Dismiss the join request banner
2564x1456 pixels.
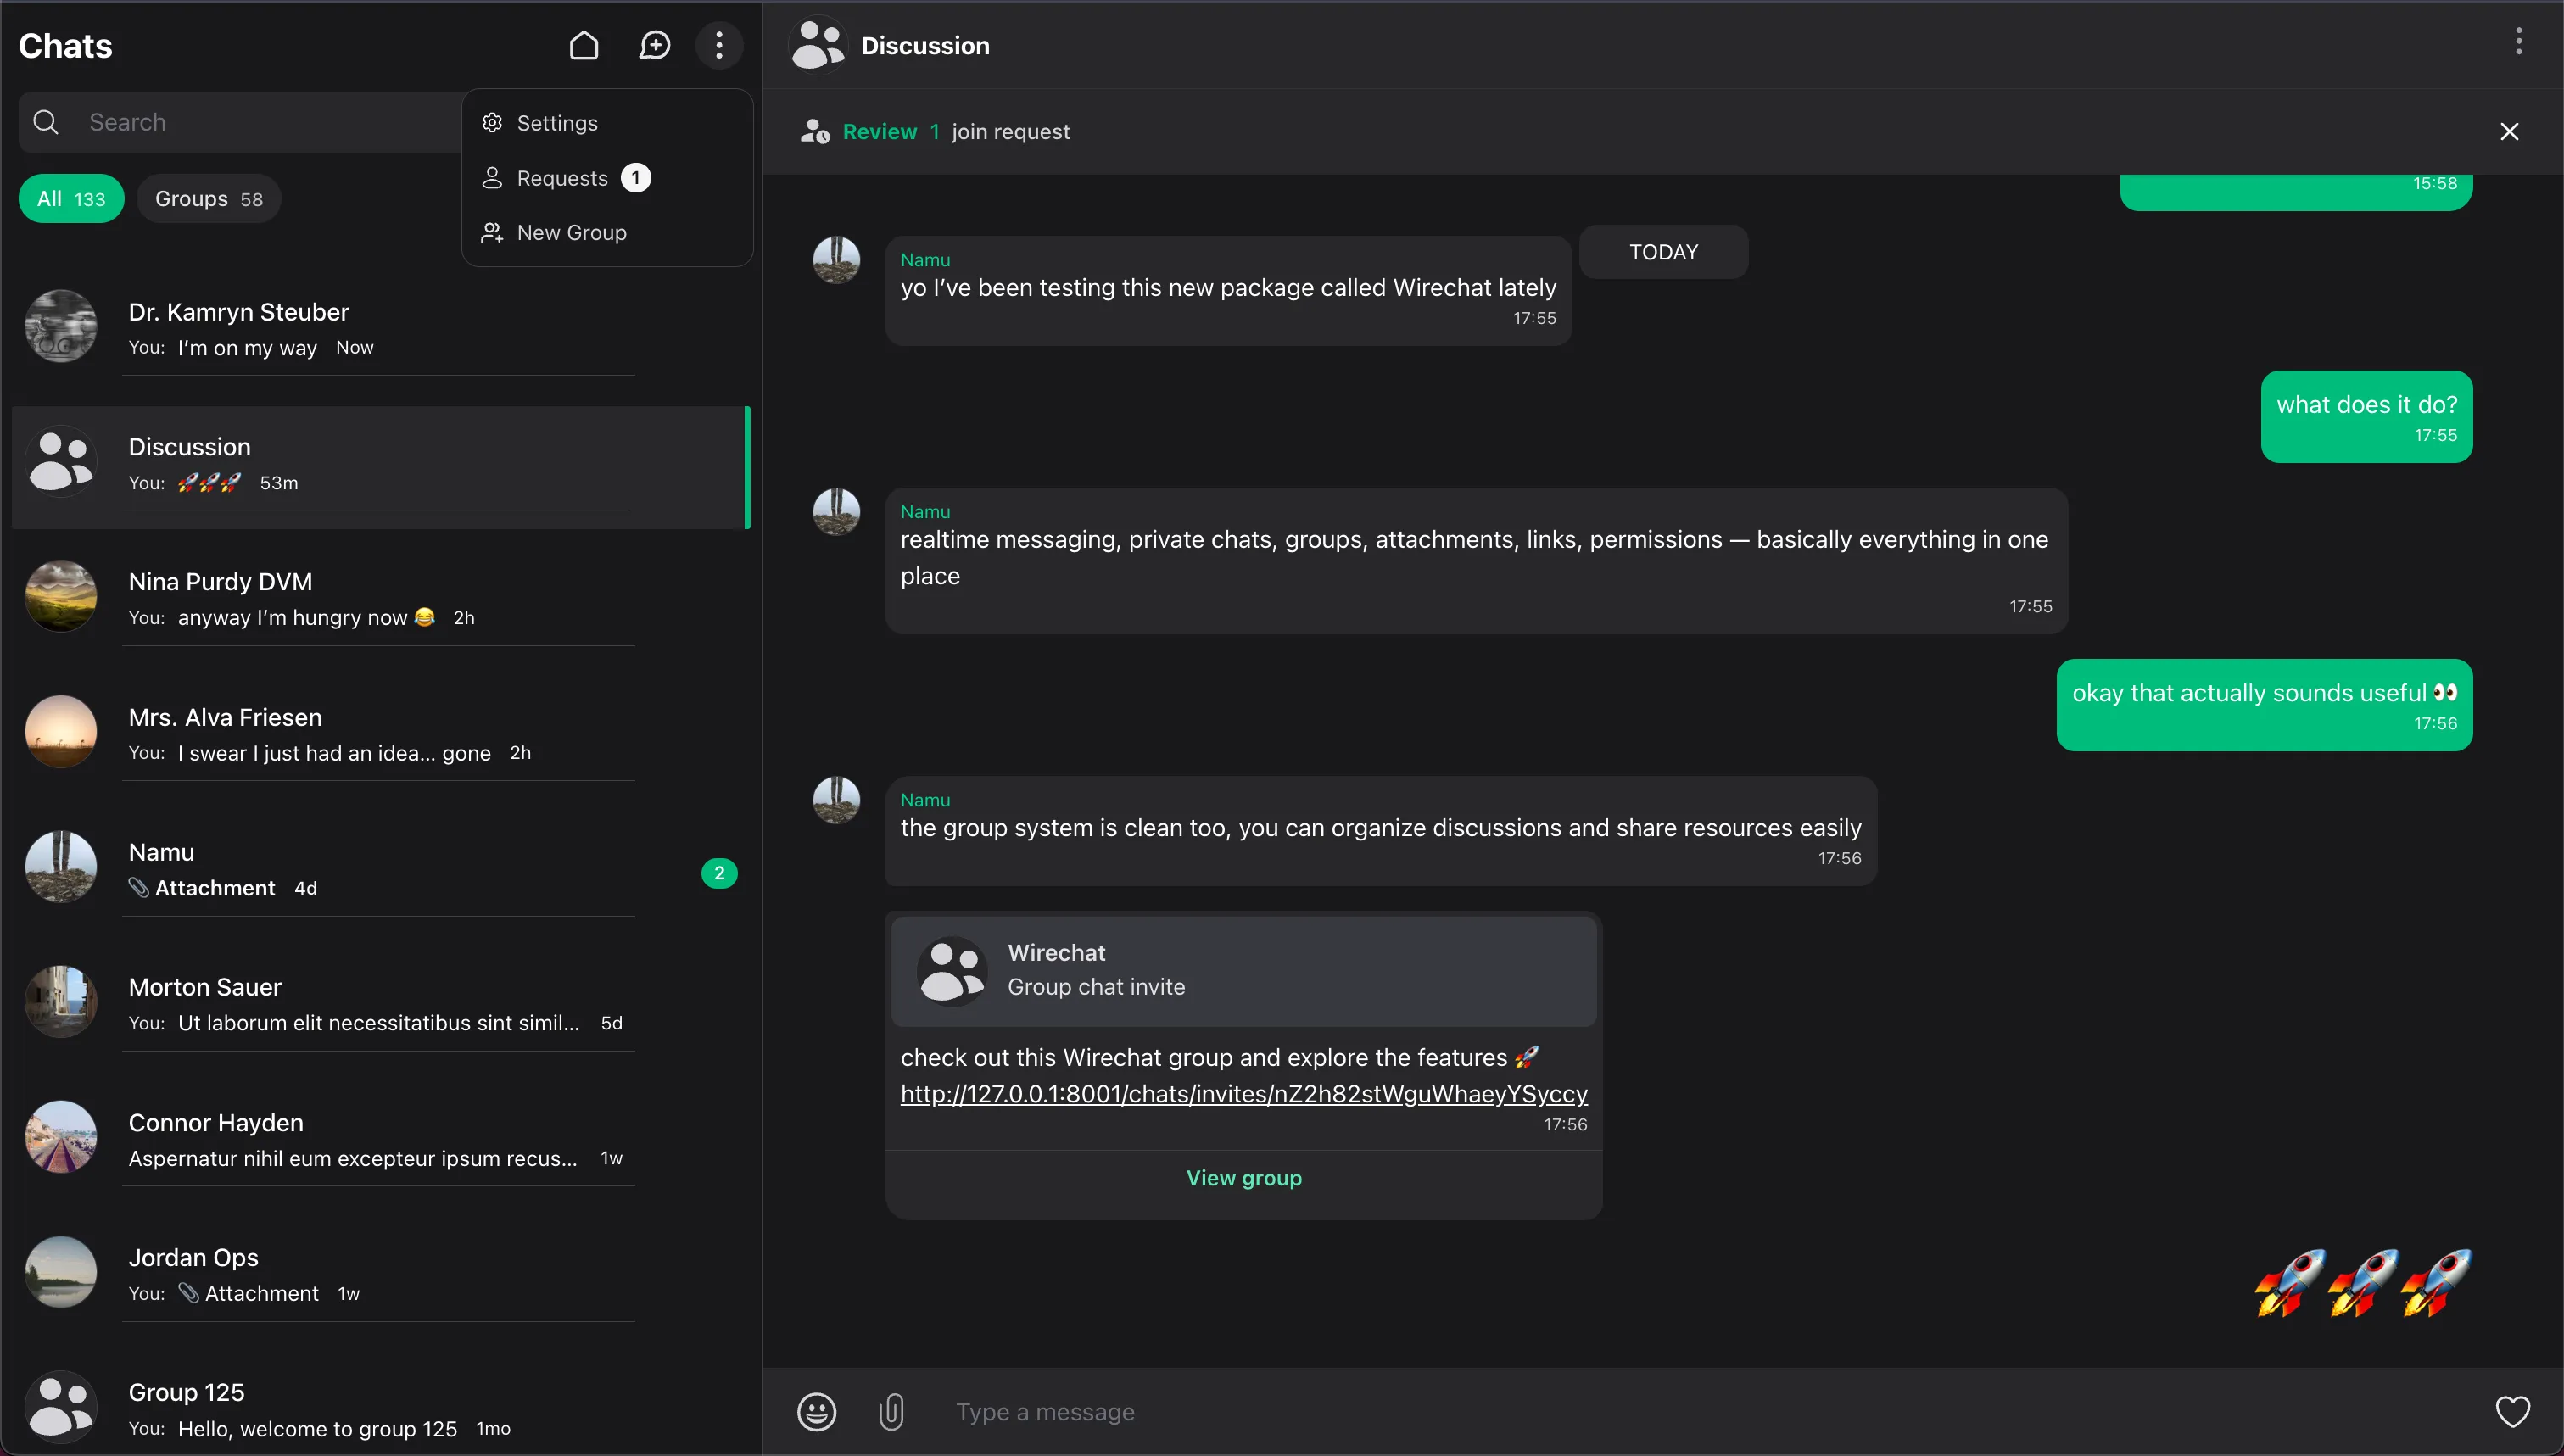(2509, 132)
